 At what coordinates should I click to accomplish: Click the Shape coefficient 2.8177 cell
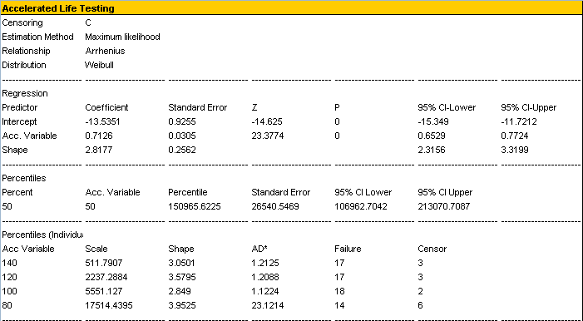[98, 150]
